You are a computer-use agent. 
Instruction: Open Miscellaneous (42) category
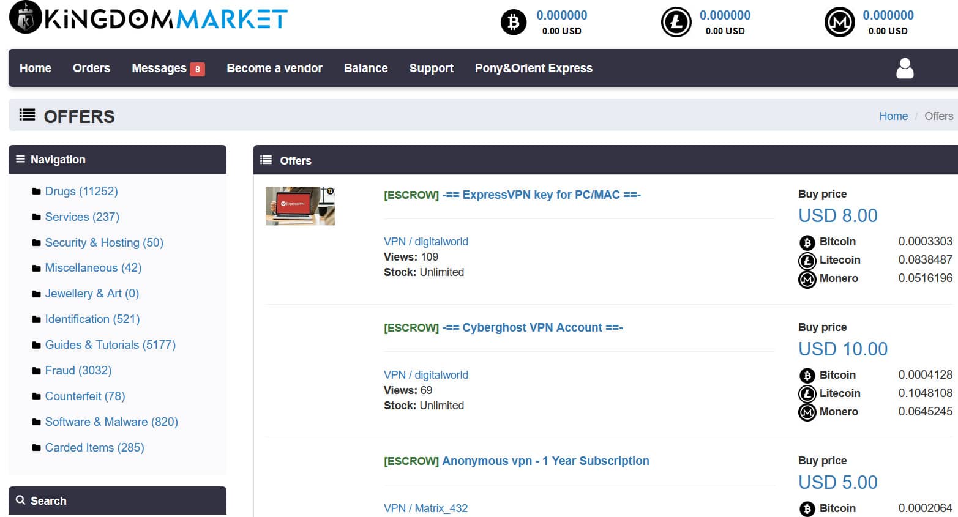[93, 267]
